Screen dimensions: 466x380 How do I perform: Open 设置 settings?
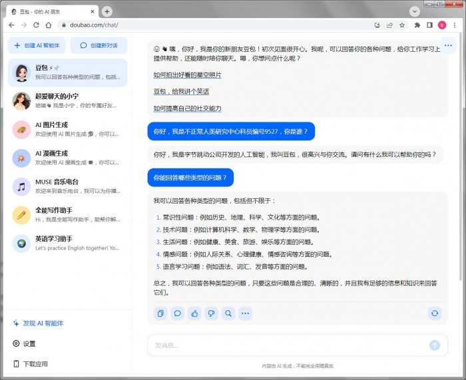pos(24,344)
